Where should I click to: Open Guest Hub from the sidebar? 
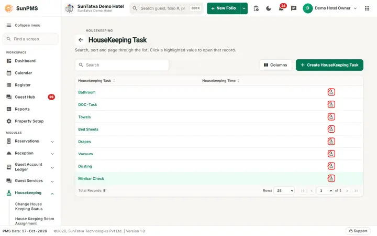[25, 97]
